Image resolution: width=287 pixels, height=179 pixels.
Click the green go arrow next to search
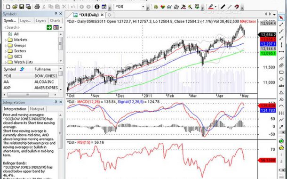[49, 27]
